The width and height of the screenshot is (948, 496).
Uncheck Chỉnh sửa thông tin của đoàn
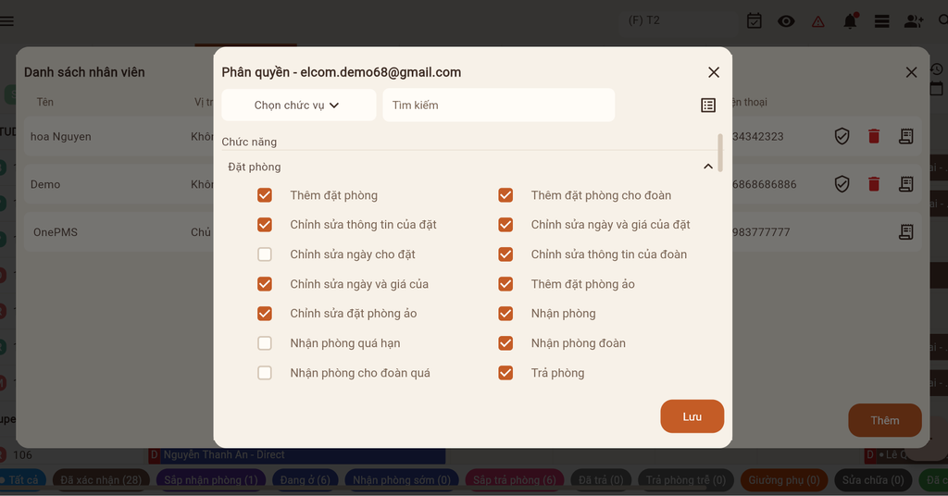[x=505, y=254]
